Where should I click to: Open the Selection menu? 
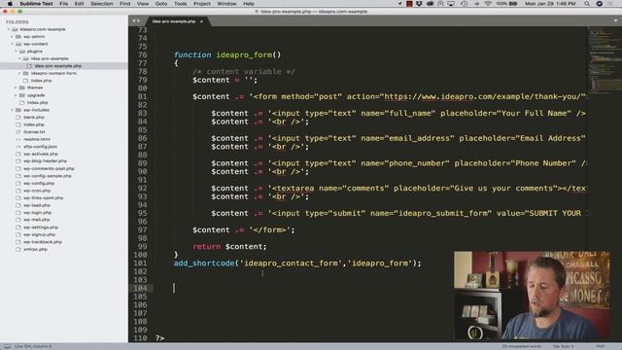click(x=101, y=4)
